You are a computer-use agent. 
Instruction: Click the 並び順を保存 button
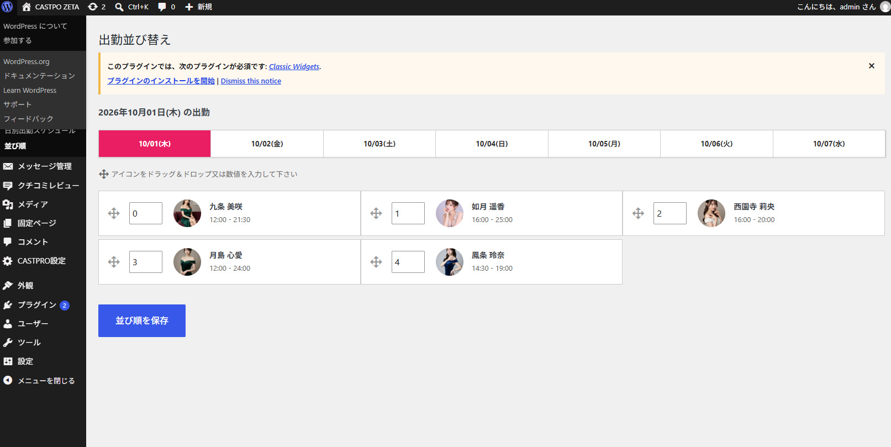coord(142,320)
